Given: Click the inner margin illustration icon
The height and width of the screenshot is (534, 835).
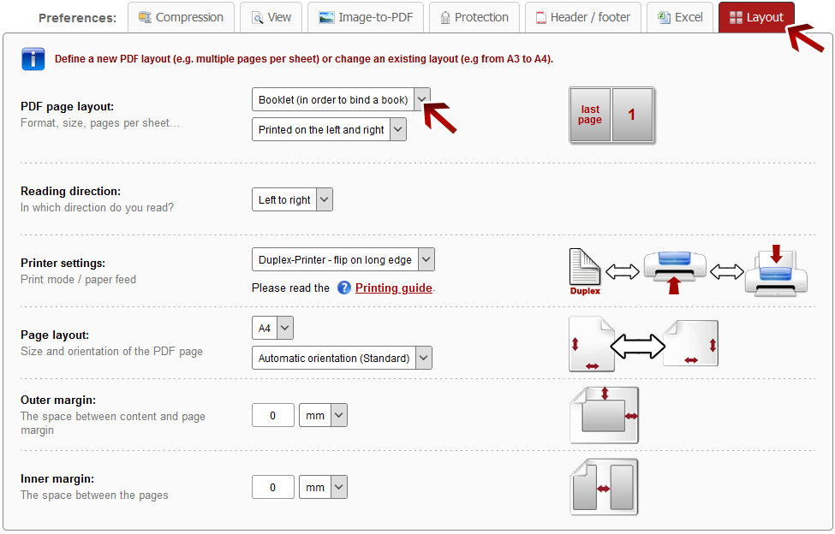Looking at the screenshot, I should (604, 487).
